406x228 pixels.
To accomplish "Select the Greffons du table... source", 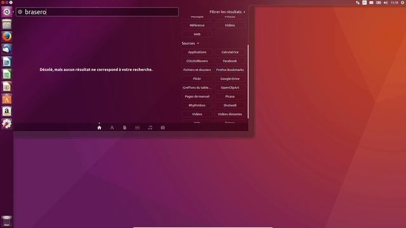I will pos(197,87).
